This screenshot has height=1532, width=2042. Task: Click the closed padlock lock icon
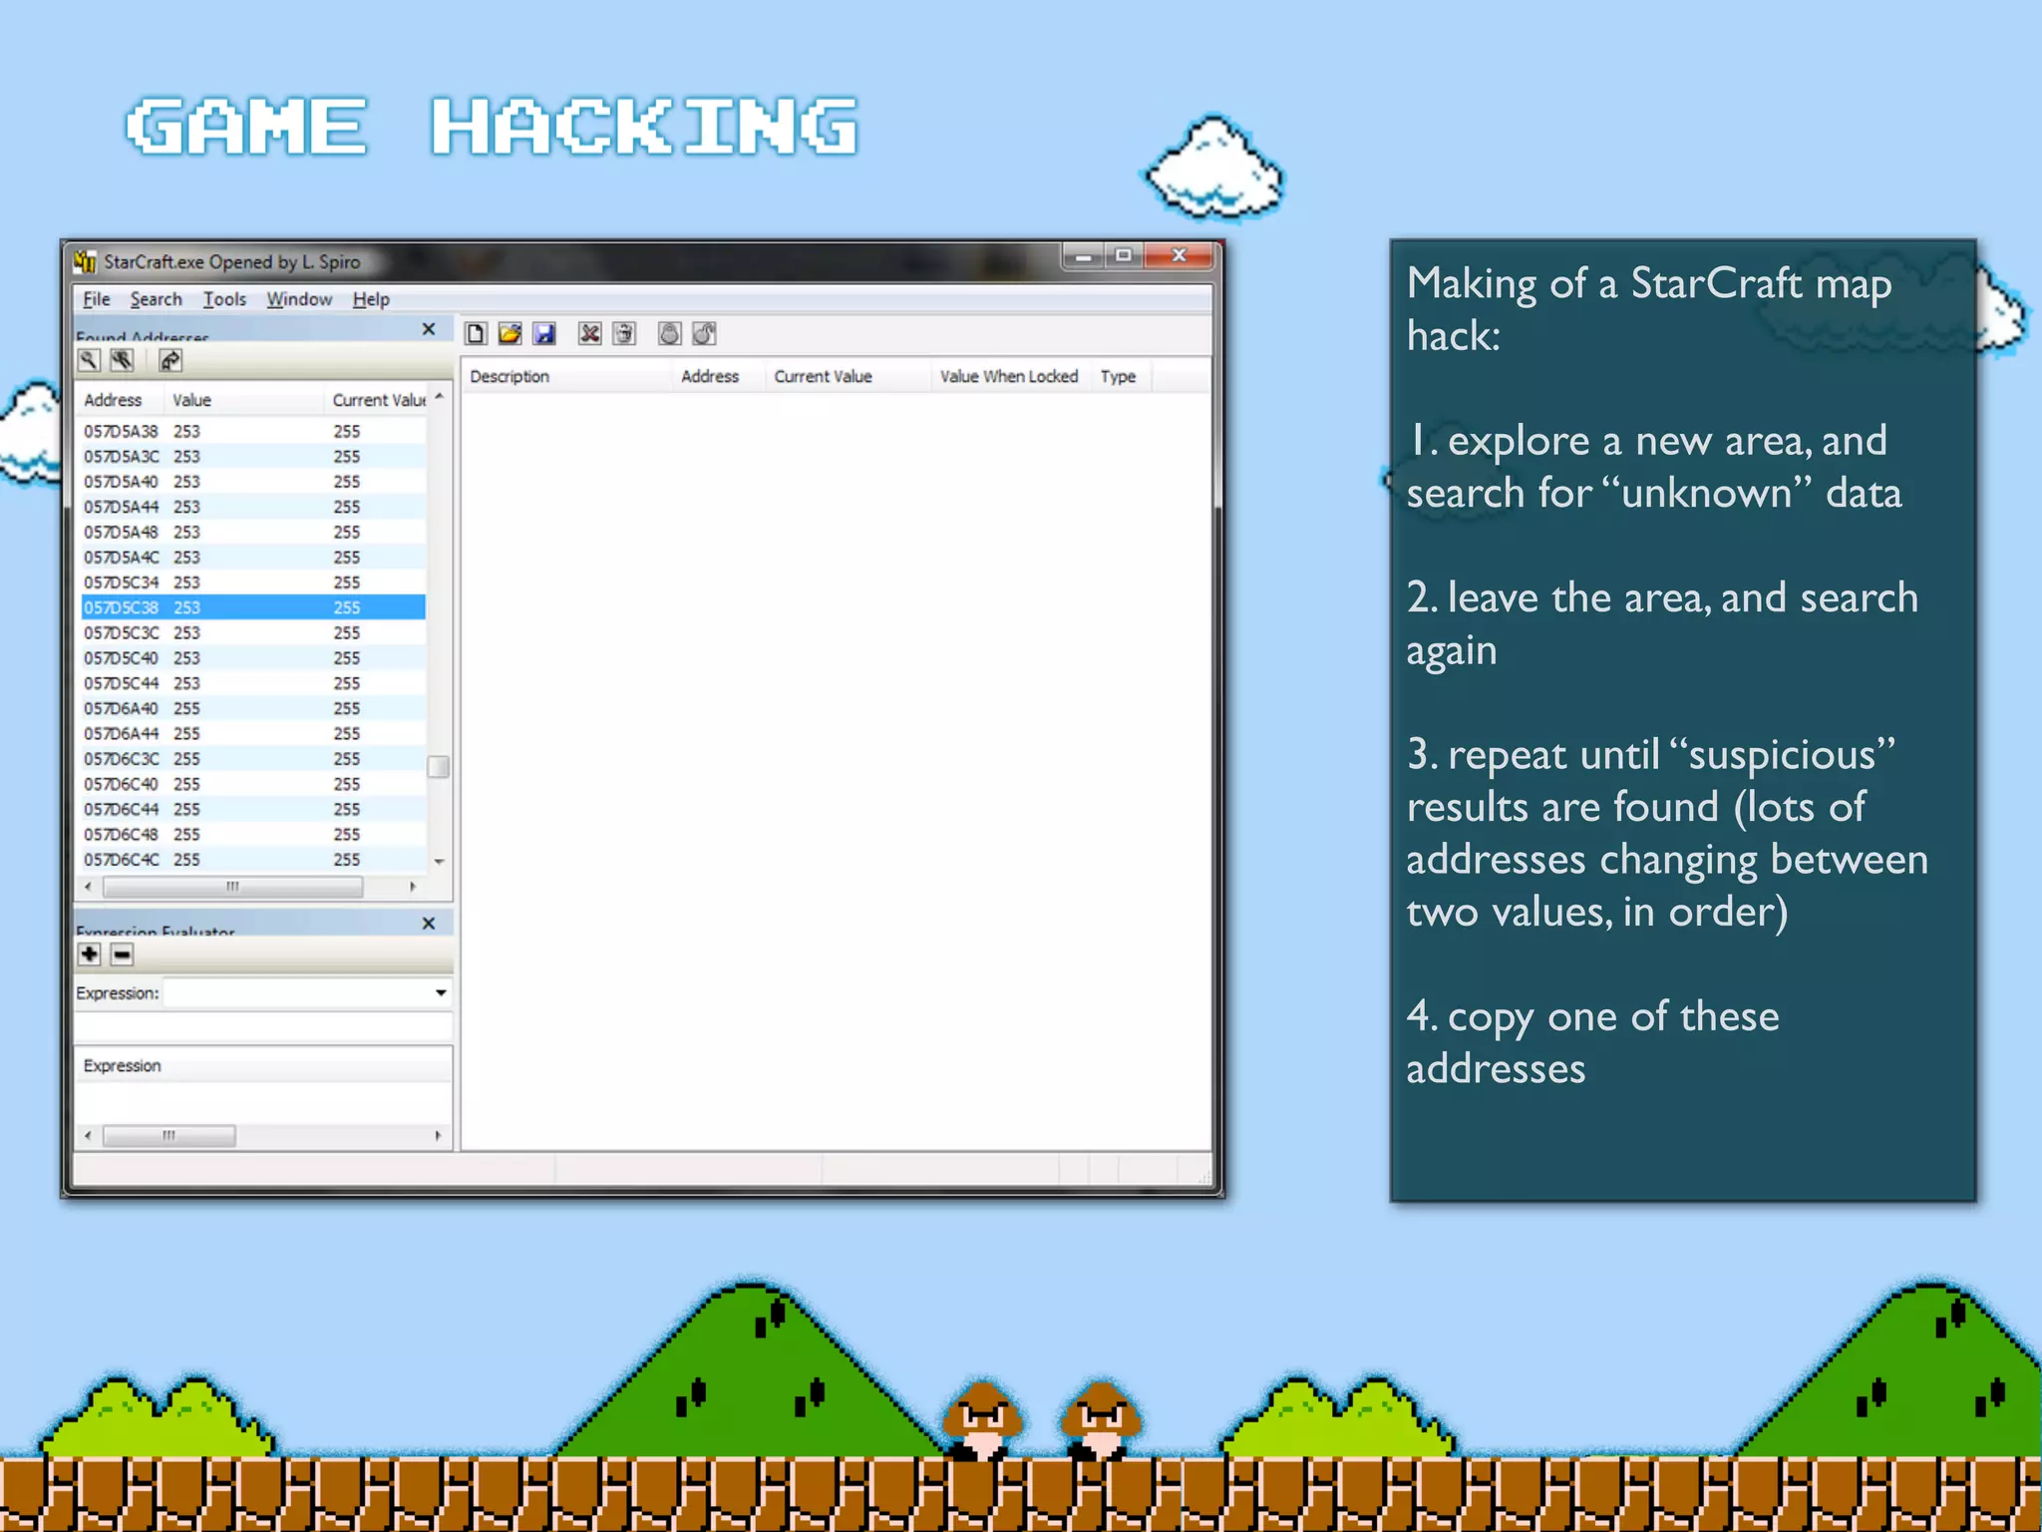[x=670, y=334]
